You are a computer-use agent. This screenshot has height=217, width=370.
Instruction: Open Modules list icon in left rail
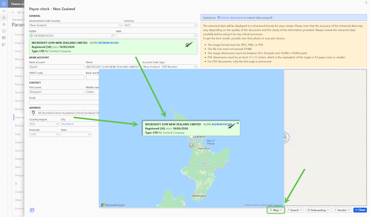pos(4,45)
